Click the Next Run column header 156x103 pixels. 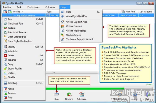click(128, 12)
